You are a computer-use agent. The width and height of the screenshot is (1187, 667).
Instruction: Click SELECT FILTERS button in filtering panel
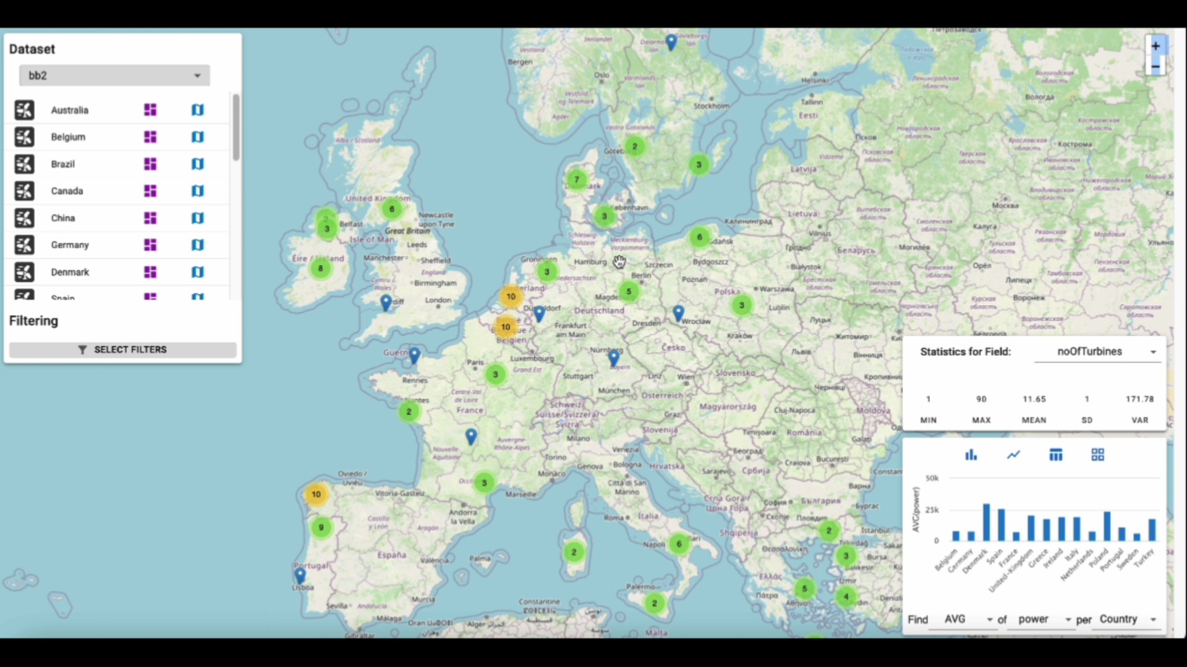[x=123, y=350]
